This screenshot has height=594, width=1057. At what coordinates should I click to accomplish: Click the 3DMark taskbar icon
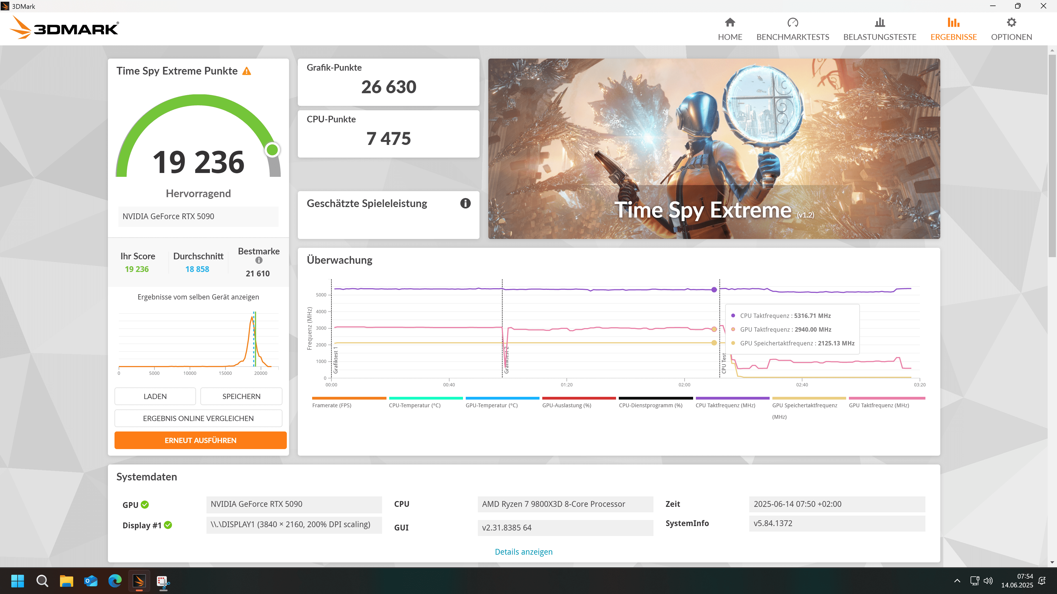(x=139, y=581)
